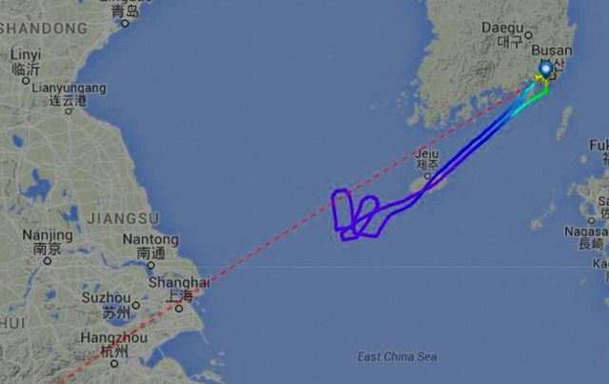Click the purple looping flight track west of Jeju
This screenshot has height=384, width=609.
(355, 215)
